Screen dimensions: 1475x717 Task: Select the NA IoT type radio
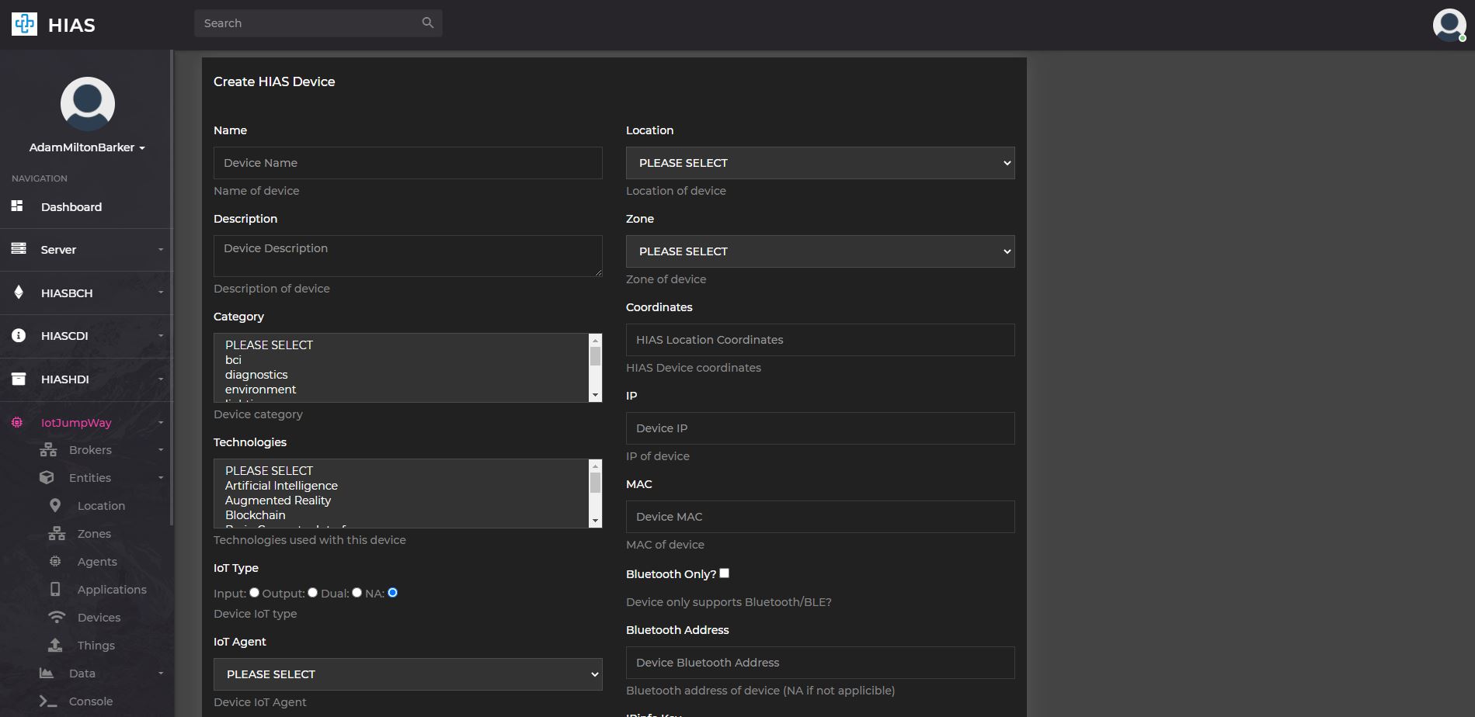pyautogui.click(x=392, y=593)
